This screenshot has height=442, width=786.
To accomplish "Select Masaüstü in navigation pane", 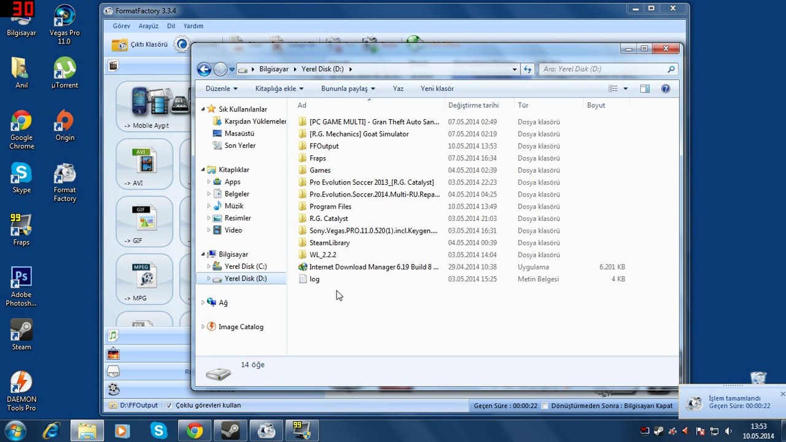I will point(239,133).
